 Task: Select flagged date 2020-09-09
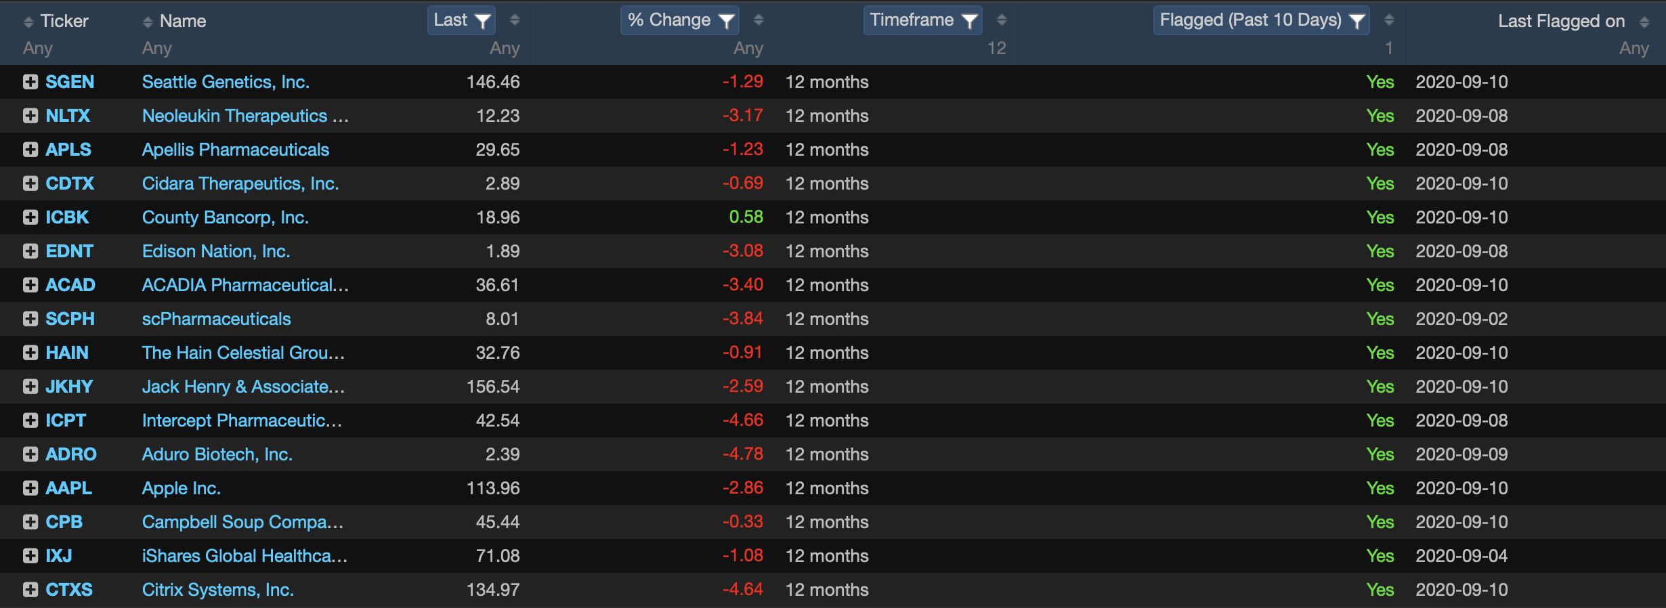point(1462,454)
